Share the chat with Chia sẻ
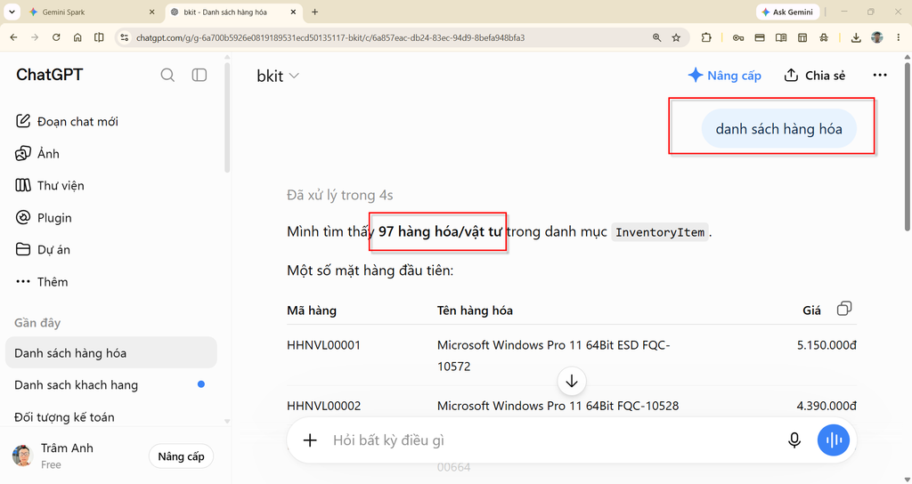The width and height of the screenshot is (912, 484). click(814, 76)
